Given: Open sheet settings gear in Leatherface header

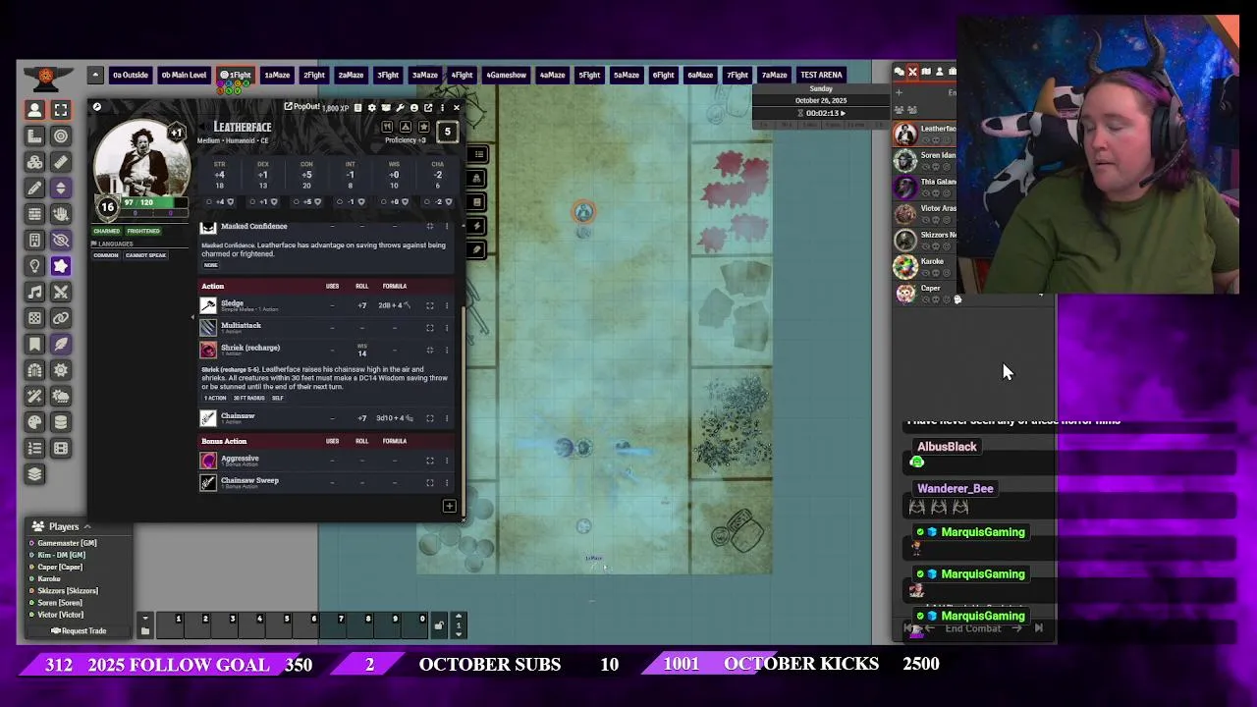Looking at the screenshot, I should coord(371,108).
